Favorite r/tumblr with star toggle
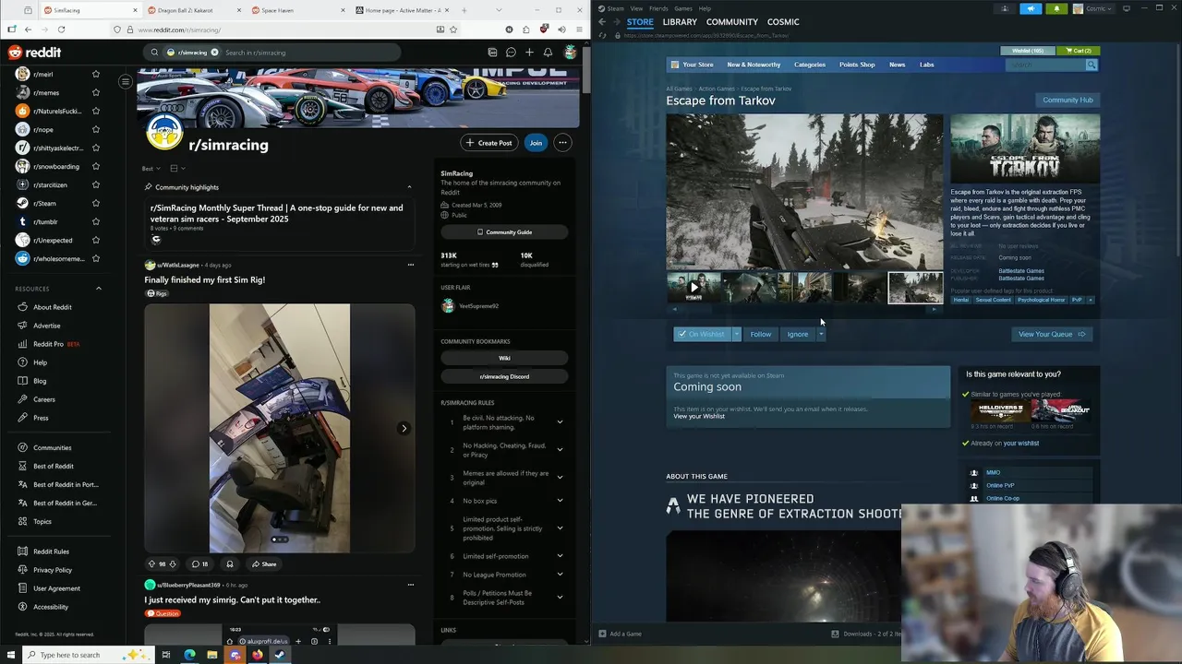The height and width of the screenshot is (664, 1182). coord(95,221)
